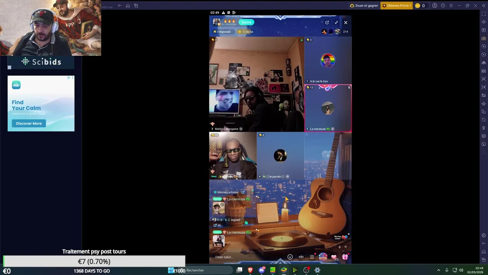The image size is (488, 275).
Task: Open le parrain seat avatar
Action: click(280, 155)
